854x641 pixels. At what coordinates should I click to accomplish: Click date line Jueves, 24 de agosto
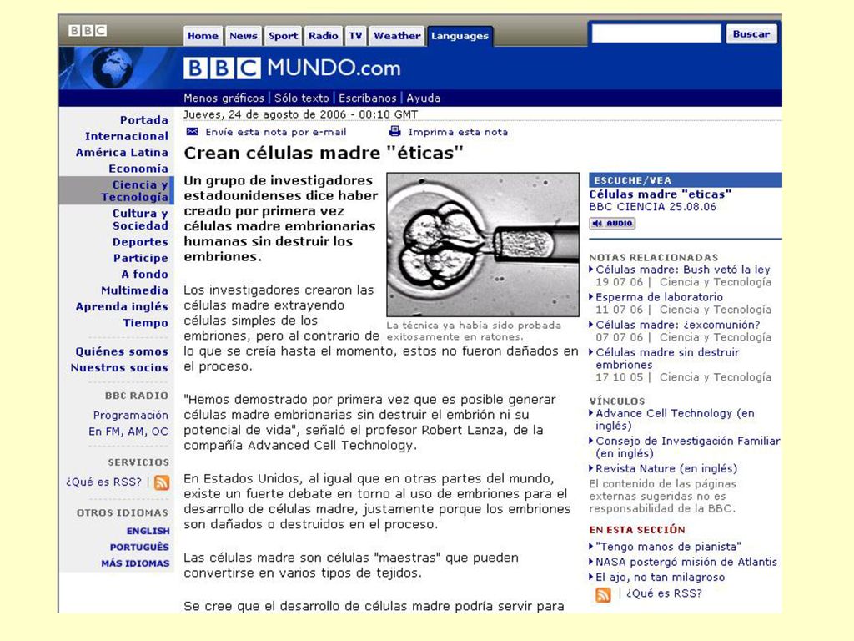coord(300,114)
